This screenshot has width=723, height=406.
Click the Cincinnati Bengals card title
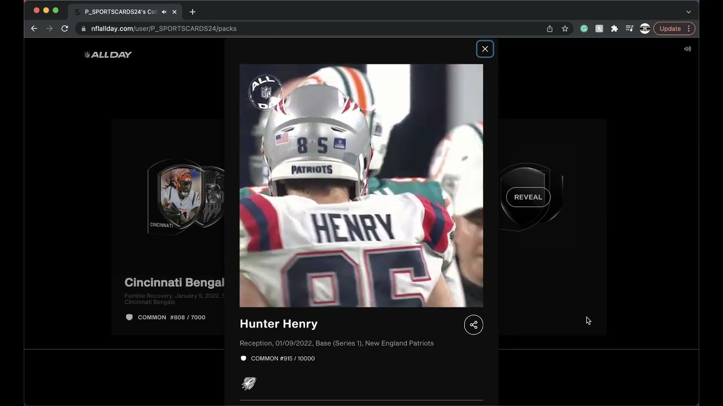click(x=174, y=283)
